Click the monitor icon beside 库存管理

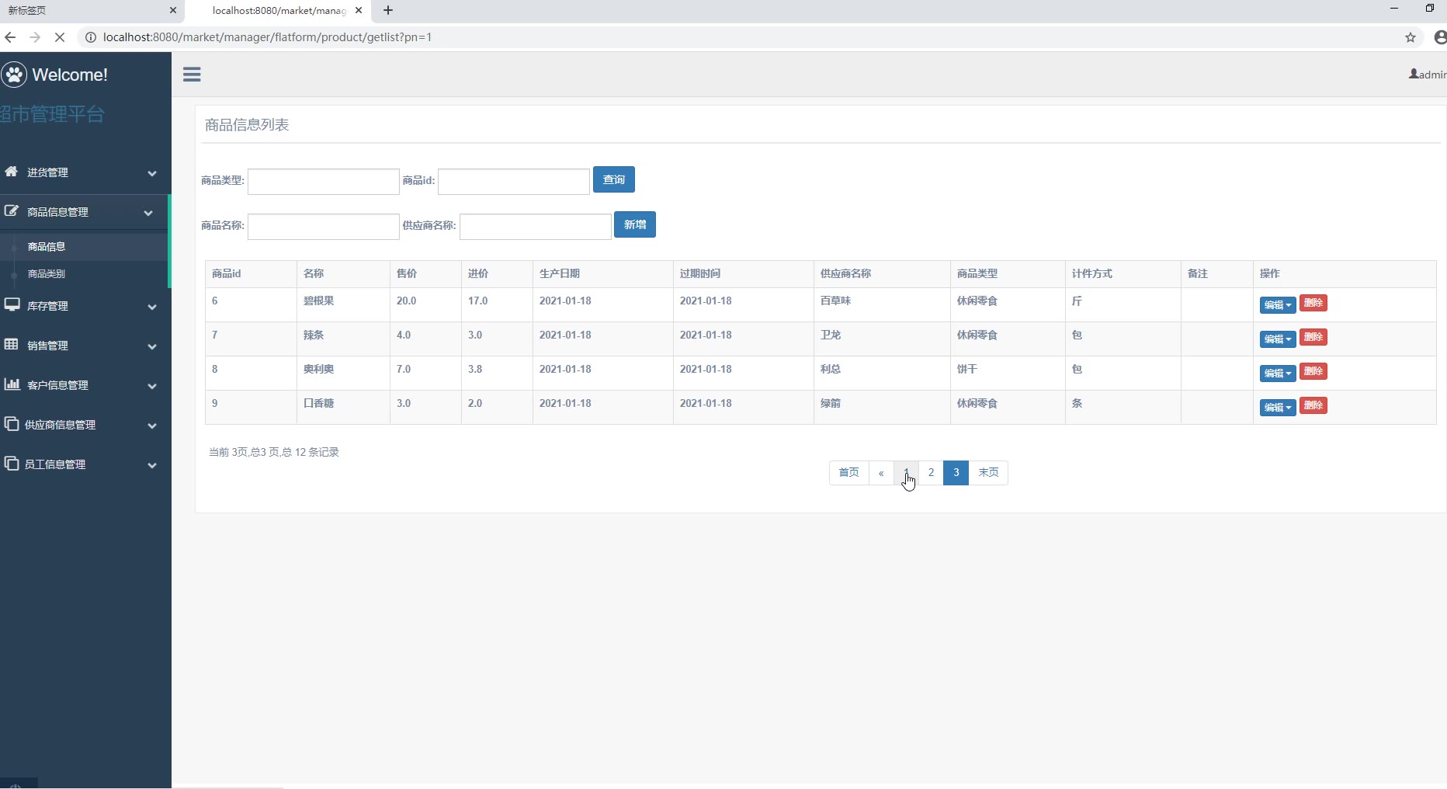tap(12, 305)
